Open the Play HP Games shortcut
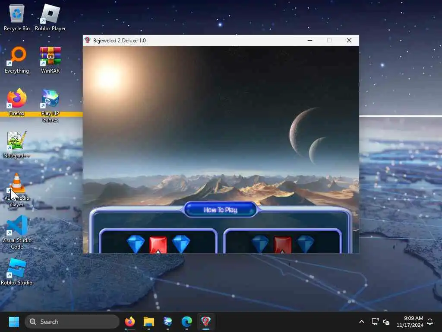The height and width of the screenshot is (332, 442). [x=50, y=105]
